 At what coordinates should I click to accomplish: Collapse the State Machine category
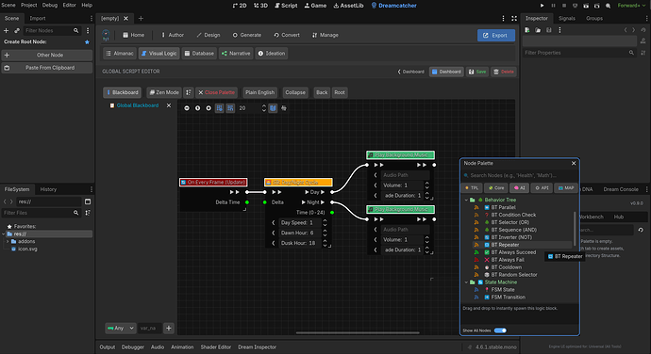tap(466, 282)
